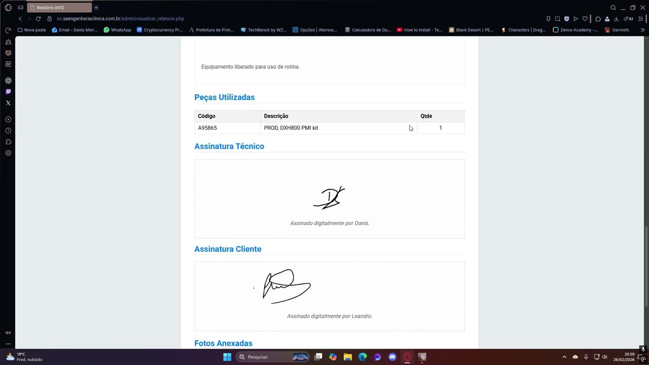The height and width of the screenshot is (365, 649).
Task: Open Twitch in the Opera sidebar
Action: (x=8, y=92)
